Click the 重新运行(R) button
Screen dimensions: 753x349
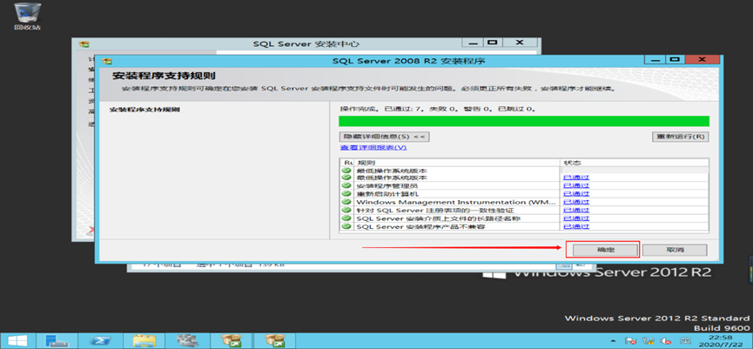(x=681, y=137)
